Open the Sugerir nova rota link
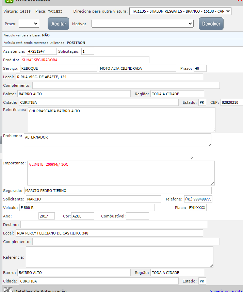This screenshot has width=243, height=292. (226, 291)
